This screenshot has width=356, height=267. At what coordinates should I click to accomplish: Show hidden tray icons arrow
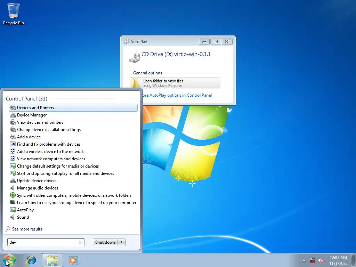coord(304,260)
